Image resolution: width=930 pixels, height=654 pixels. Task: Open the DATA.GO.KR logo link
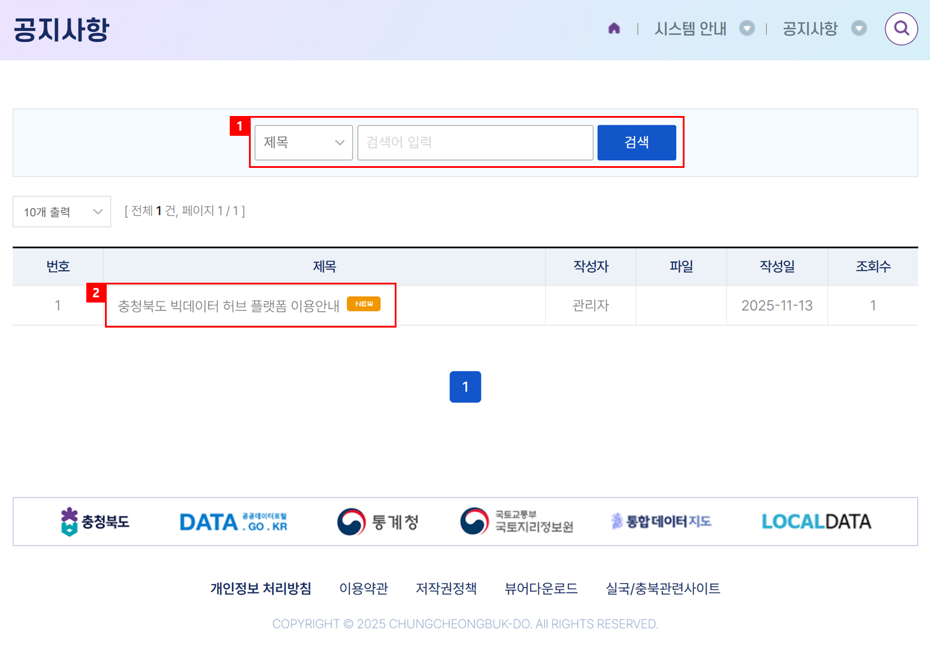233,521
